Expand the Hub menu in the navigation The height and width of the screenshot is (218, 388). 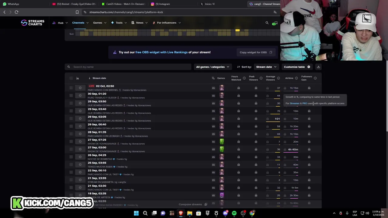coord(60,23)
